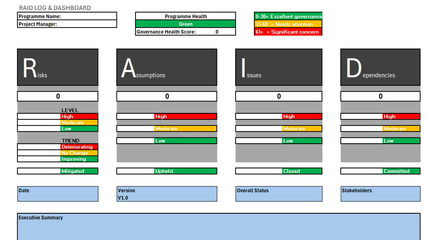
Task: Click the Closed row under Issues
Action: [x=279, y=171]
